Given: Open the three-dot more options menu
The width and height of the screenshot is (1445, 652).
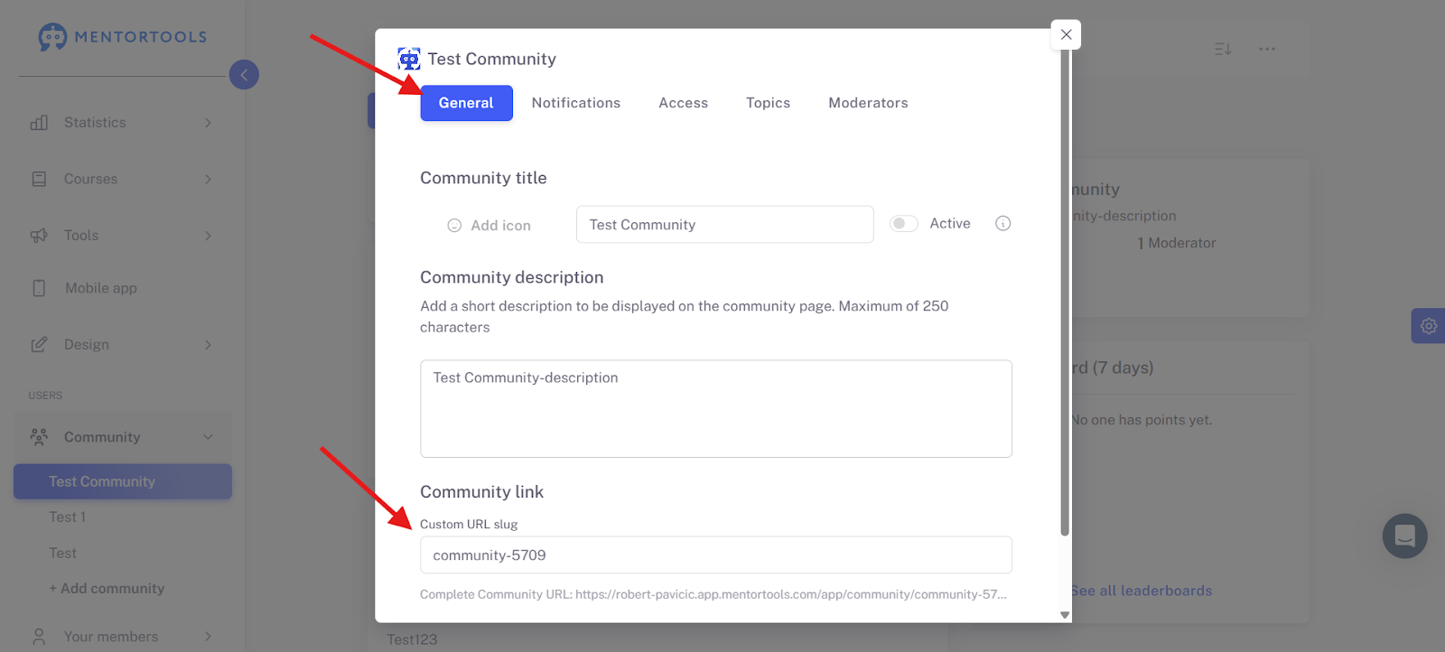Looking at the screenshot, I should (x=1267, y=49).
